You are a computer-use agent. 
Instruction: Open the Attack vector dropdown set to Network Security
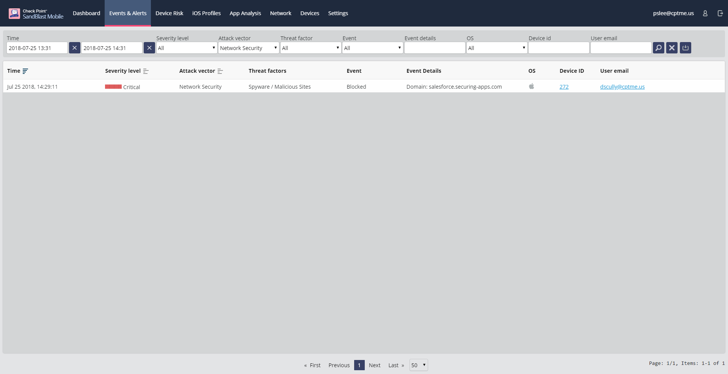(x=249, y=48)
